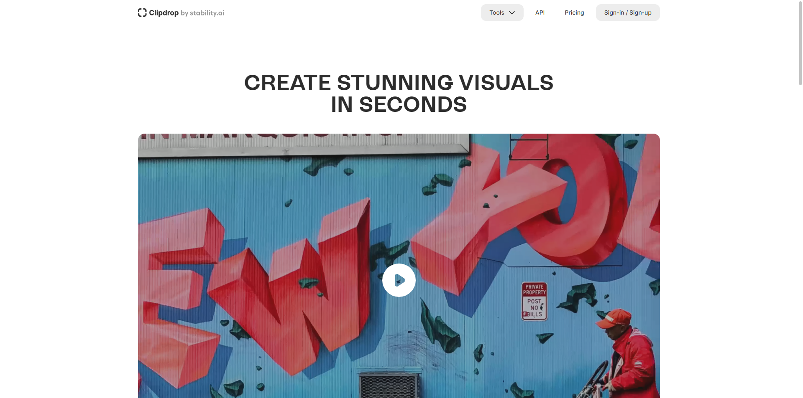Click the scrollbar track below the thumb

[800, 242]
